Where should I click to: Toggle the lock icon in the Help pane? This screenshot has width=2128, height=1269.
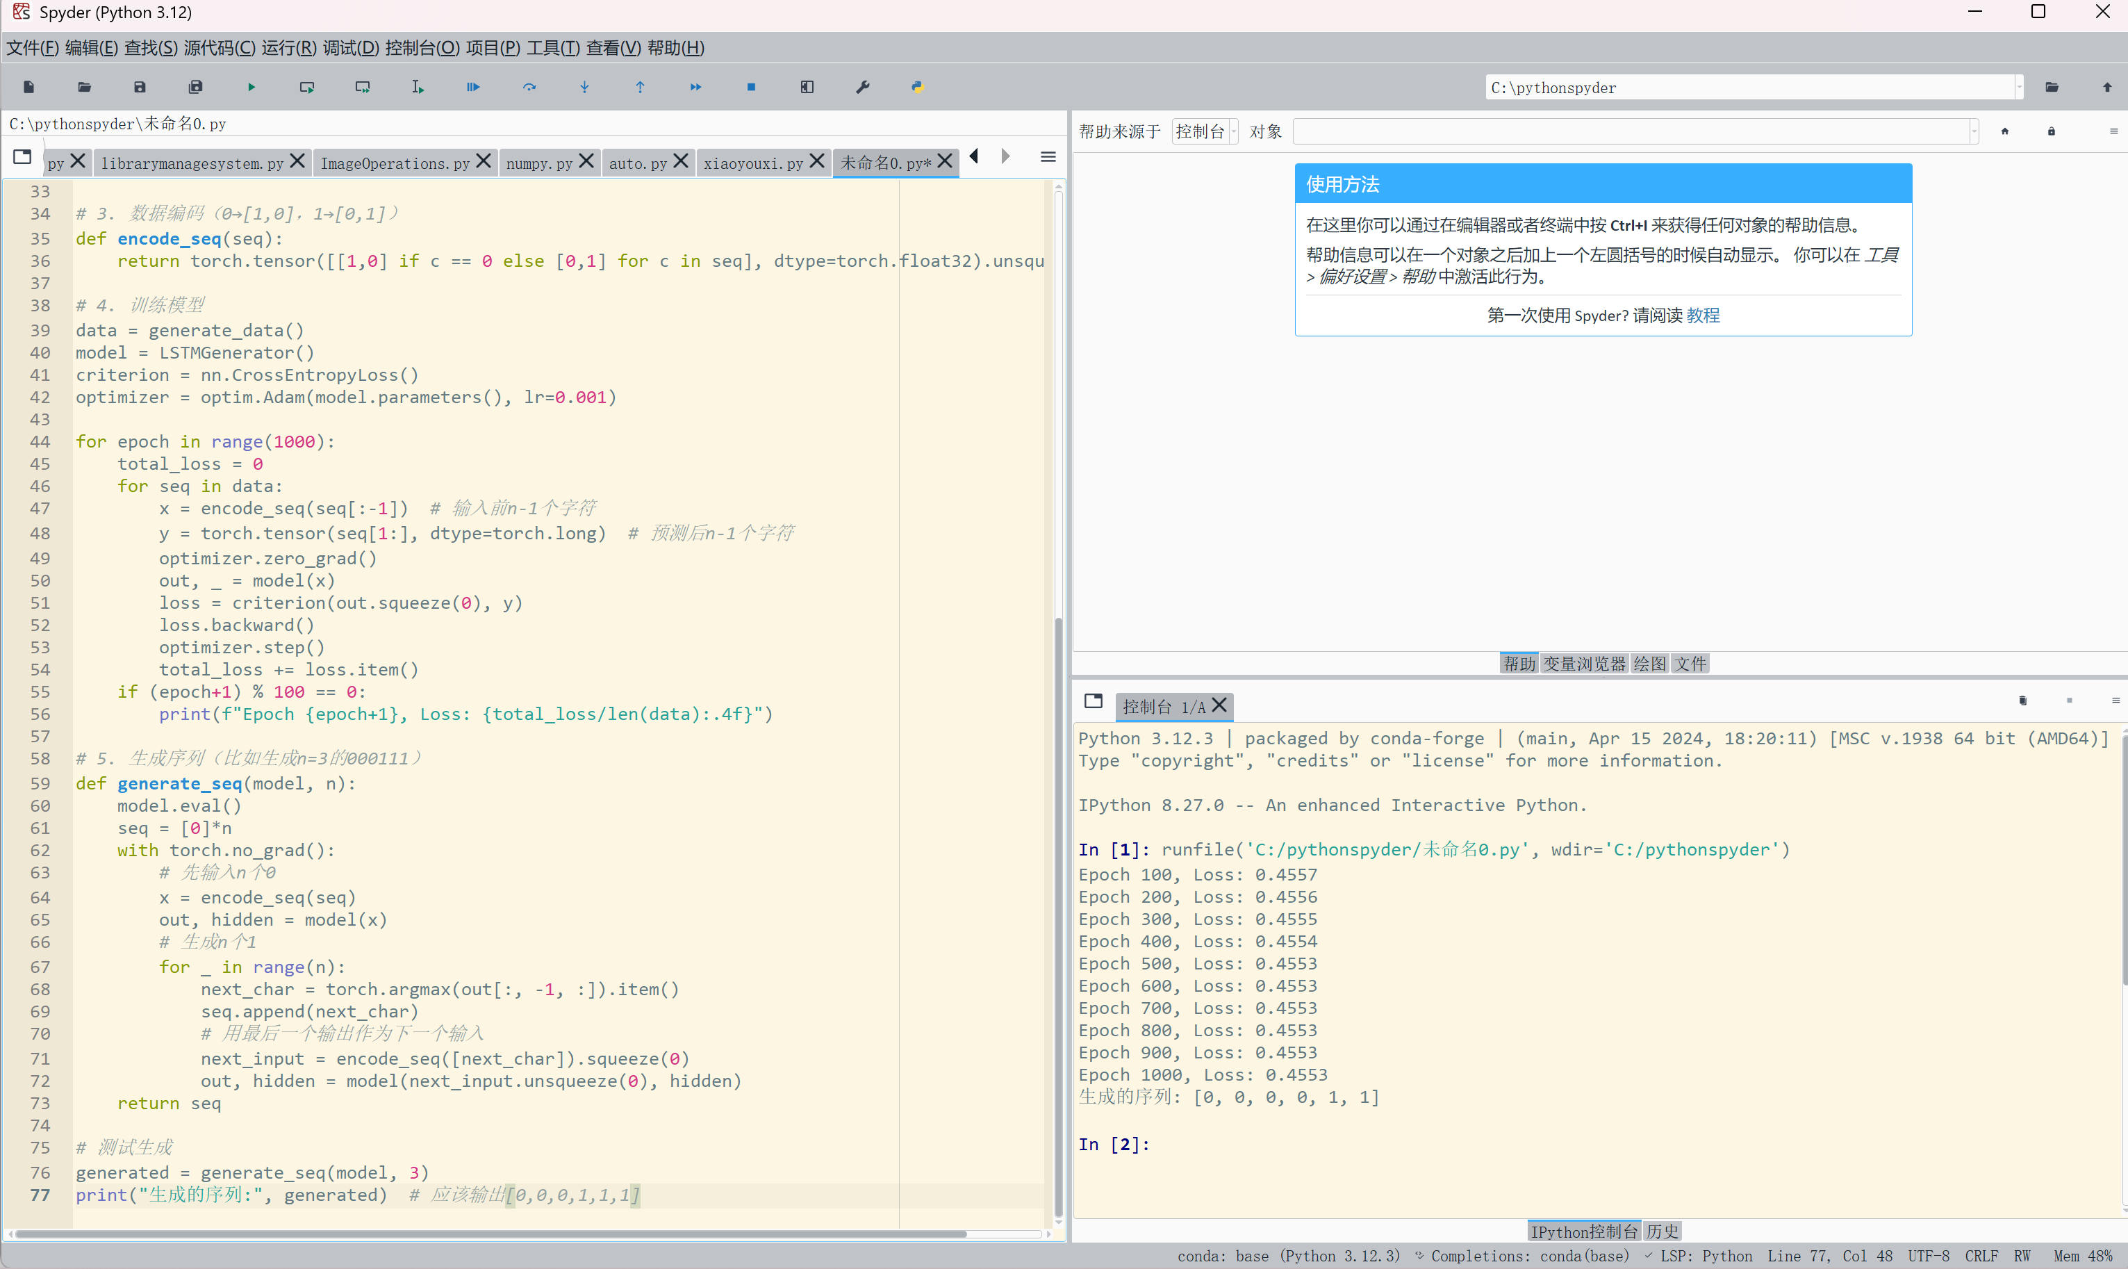click(x=2051, y=131)
